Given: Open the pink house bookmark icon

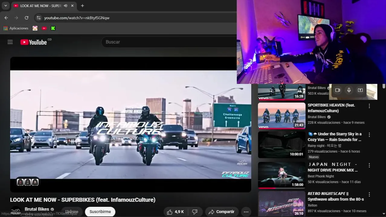Looking at the screenshot, I should tap(35, 28).
